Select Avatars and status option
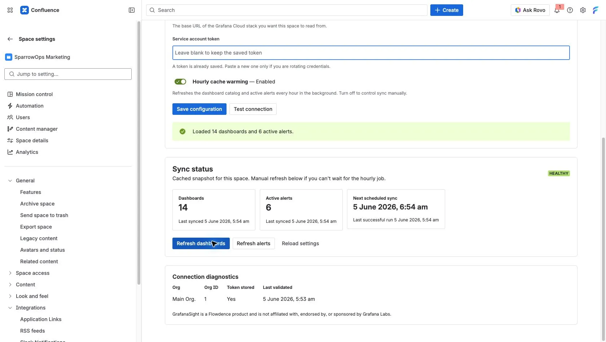 click(x=43, y=250)
